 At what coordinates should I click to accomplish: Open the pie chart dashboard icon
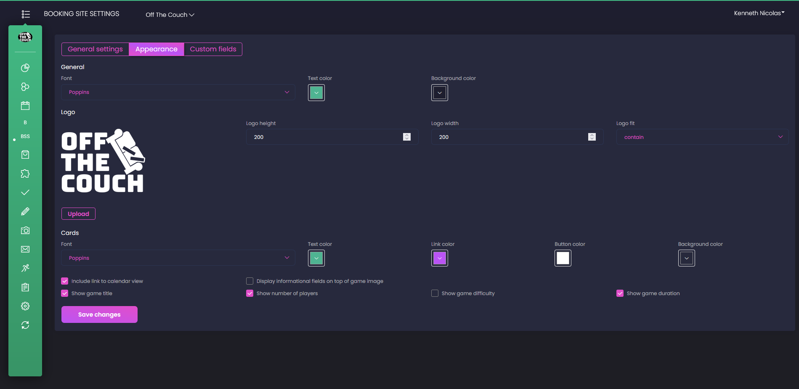25,68
